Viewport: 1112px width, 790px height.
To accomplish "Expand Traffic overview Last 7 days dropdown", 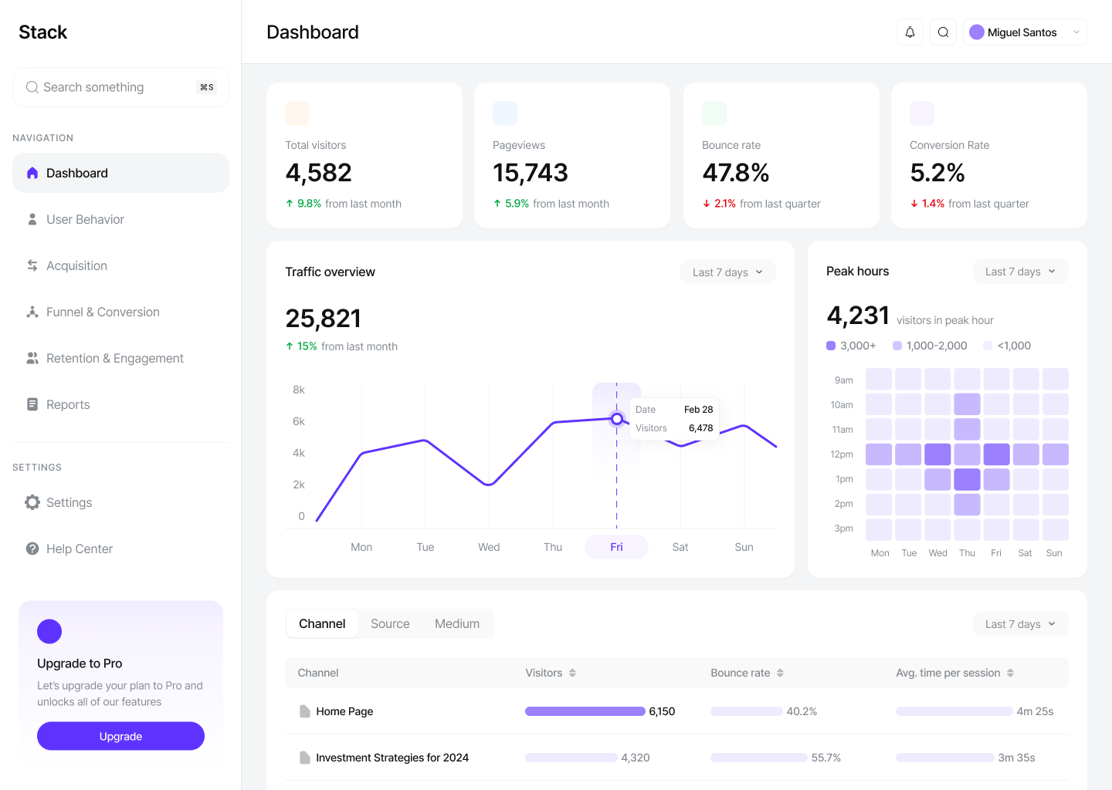I will [x=727, y=272].
